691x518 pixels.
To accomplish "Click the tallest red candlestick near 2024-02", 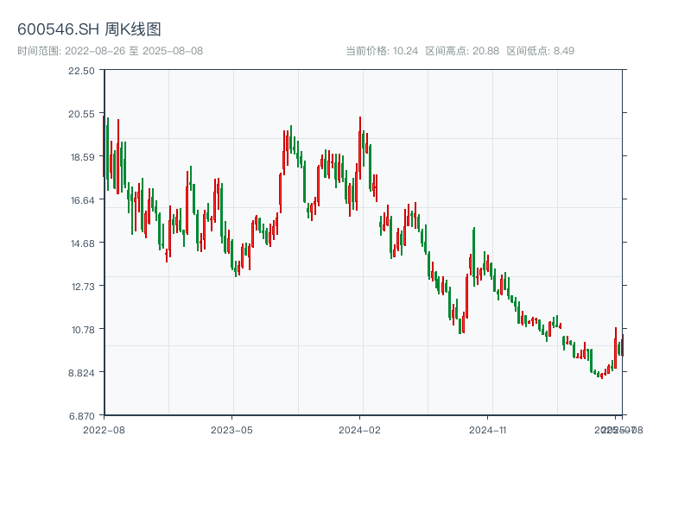I will (x=360, y=148).
